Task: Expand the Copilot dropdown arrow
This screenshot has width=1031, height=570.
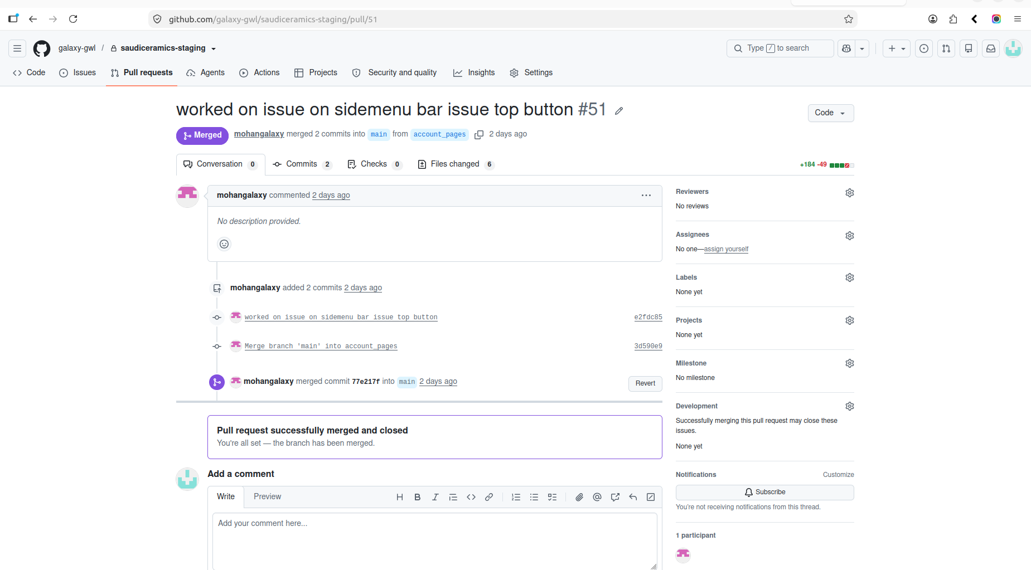Action: coord(862,48)
